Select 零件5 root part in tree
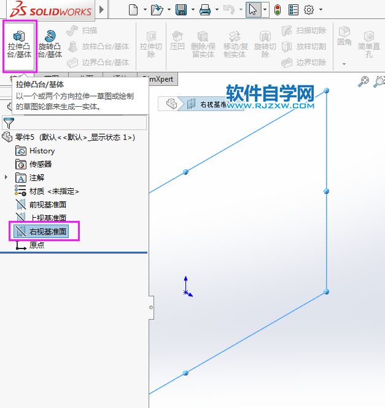The image size is (385, 408). pos(69,137)
